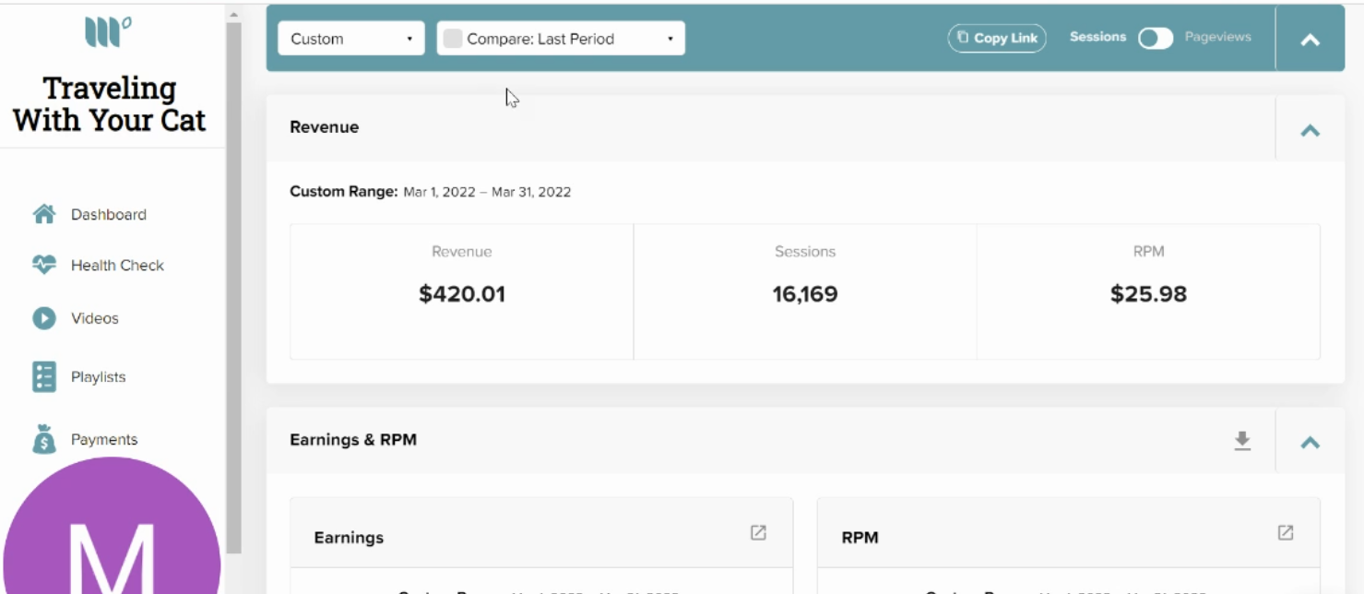Open the Compare: Last Period dropdown
Viewport: 1364px width, 594px height.
point(561,39)
